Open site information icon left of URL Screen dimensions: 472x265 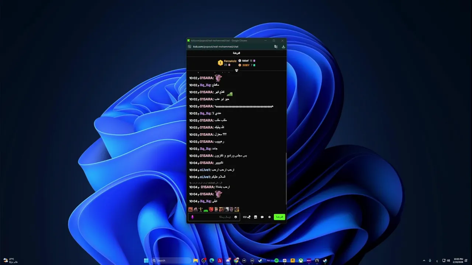click(x=190, y=47)
